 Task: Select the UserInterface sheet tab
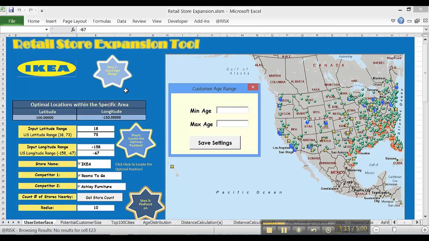coord(39,222)
